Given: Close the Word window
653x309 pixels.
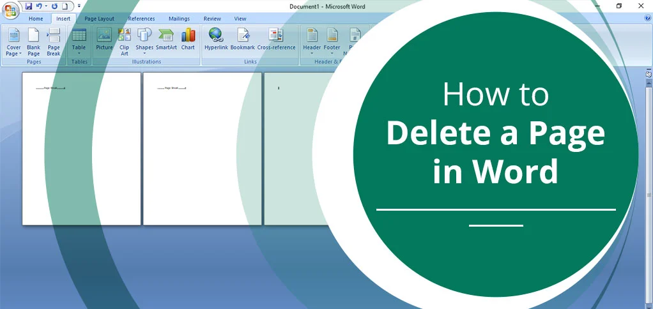Looking at the screenshot, I should pyautogui.click(x=641, y=6).
